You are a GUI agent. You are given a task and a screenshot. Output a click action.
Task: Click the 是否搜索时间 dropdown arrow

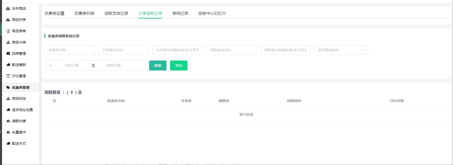point(364,50)
